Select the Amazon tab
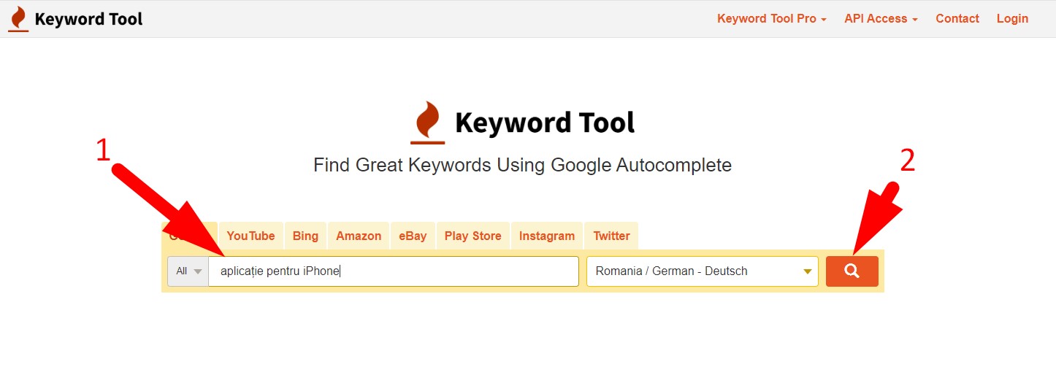 pyautogui.click(x=359, y=236)
